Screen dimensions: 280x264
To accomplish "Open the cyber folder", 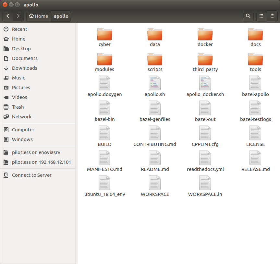I will tap(104, 37).
